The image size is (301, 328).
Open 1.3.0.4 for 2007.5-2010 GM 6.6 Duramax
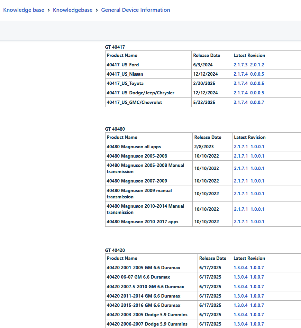(240, 287)
